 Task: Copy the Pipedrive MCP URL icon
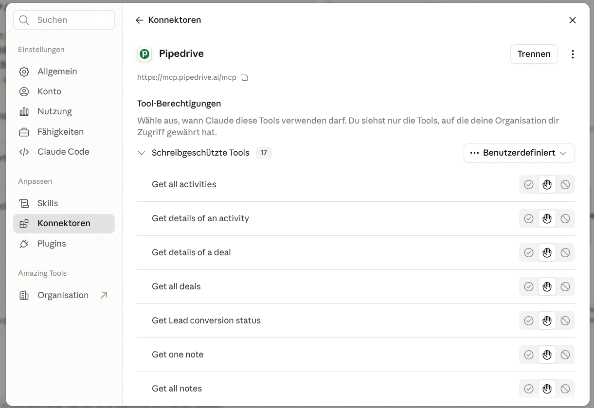click(244, 77)
